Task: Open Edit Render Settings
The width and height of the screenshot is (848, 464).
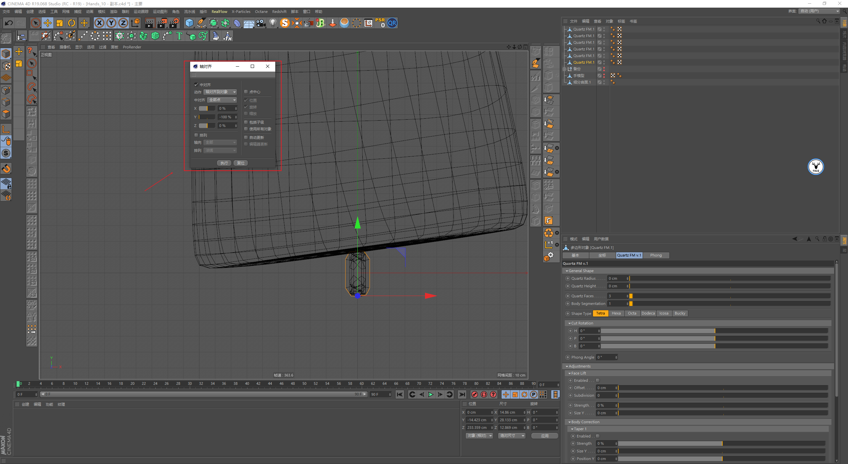Action: click(x=174, y=23)
